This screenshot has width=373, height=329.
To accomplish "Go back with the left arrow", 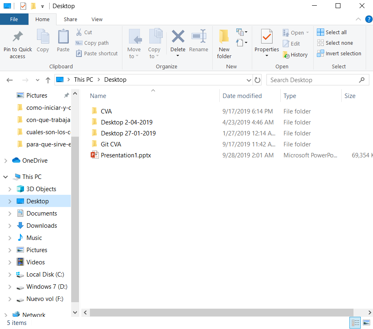I will [x=9, y=80].
